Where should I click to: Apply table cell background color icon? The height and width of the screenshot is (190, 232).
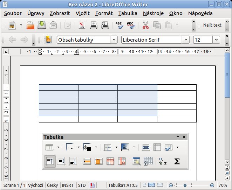pos(125,147)
